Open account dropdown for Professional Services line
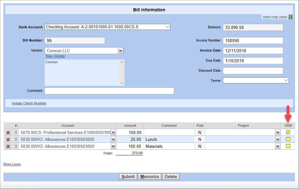 (x=113, y=132)
